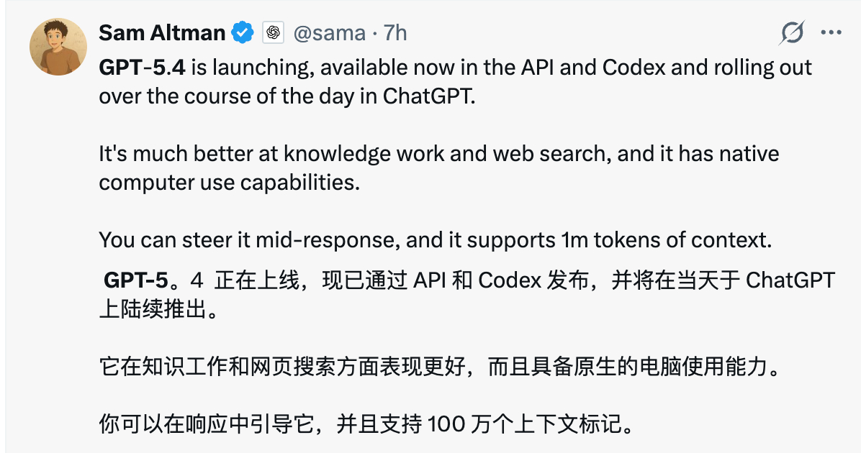Click the Sam Altman display name

162,32
